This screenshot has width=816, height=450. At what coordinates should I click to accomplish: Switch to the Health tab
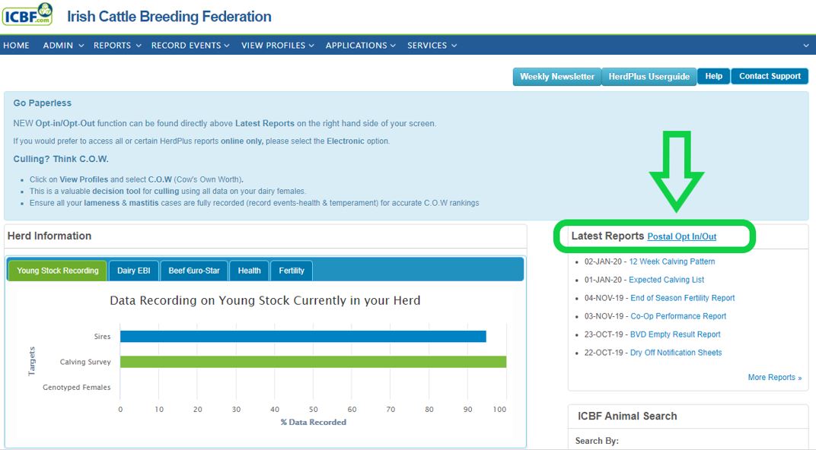tap(249, 270)
